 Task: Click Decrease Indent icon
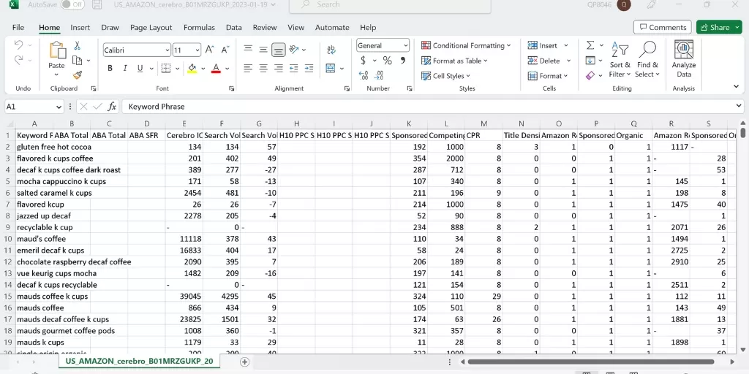(294, 68)
